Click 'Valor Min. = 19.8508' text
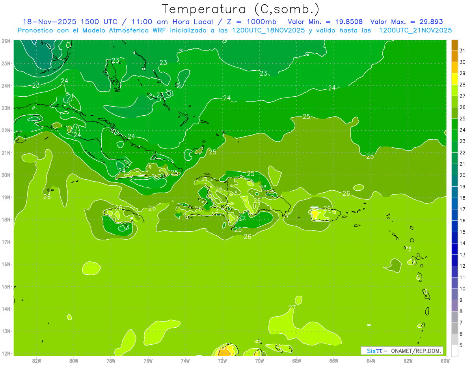Image resolution: width=473 pixels, height=366 pixels. tap(325, 22)
